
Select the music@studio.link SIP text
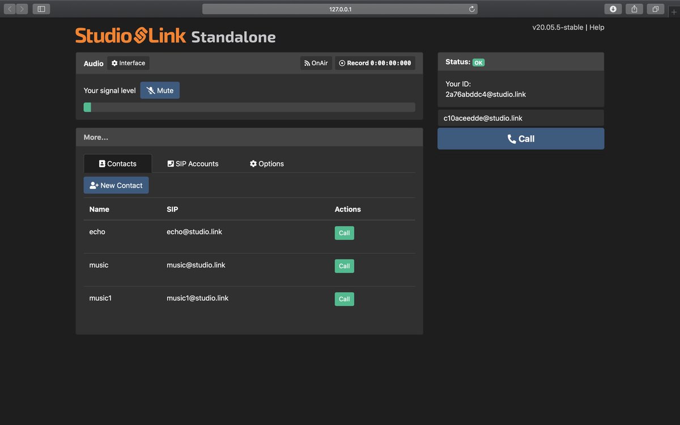196,265
